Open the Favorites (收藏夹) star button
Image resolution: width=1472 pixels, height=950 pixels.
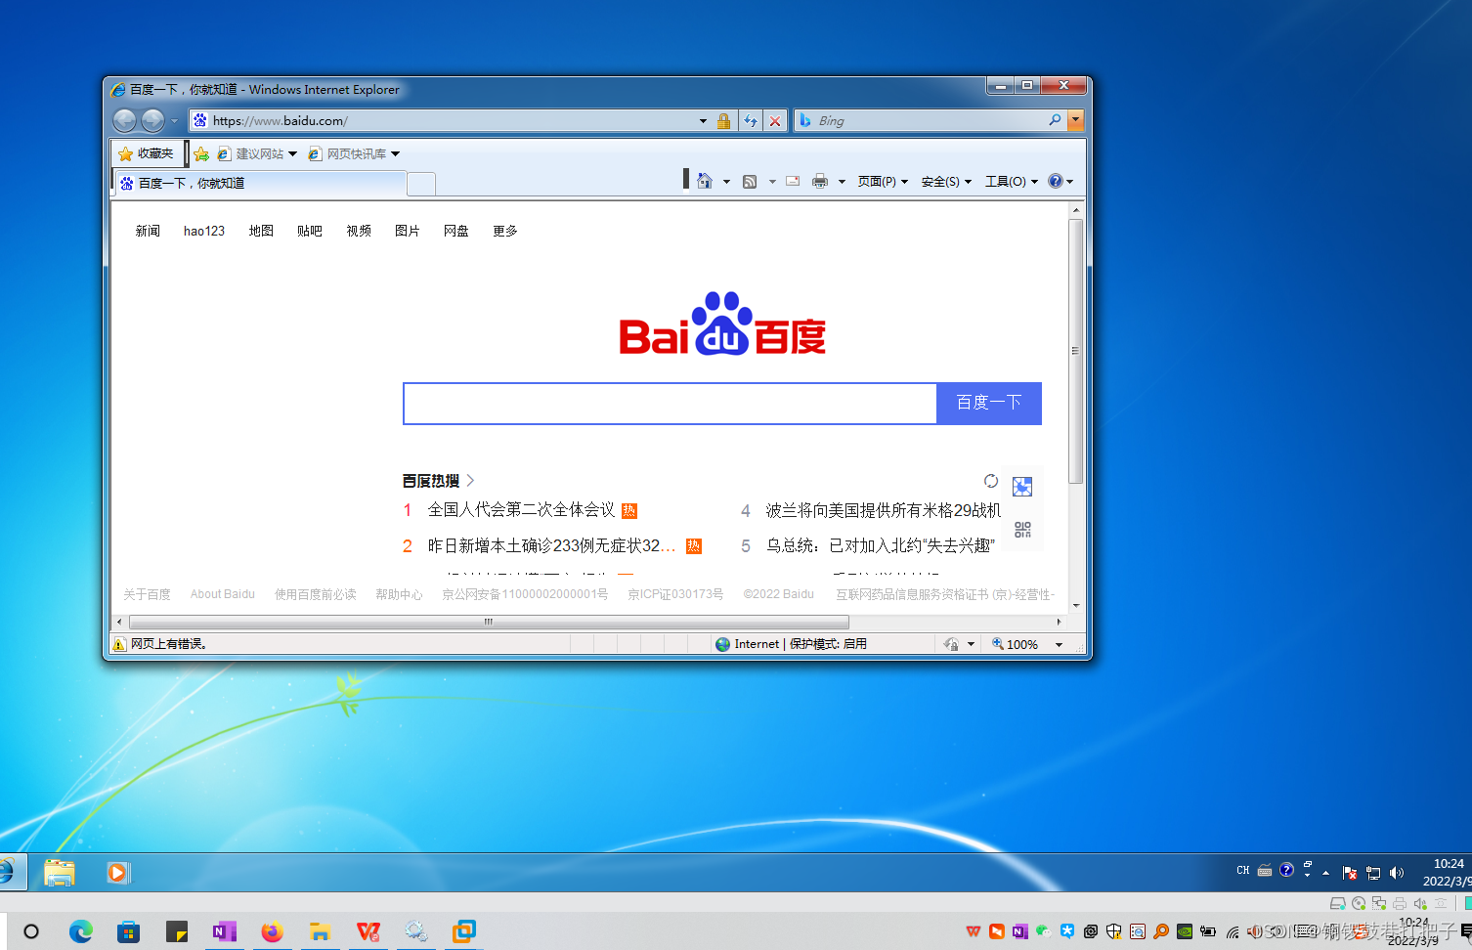147,153
